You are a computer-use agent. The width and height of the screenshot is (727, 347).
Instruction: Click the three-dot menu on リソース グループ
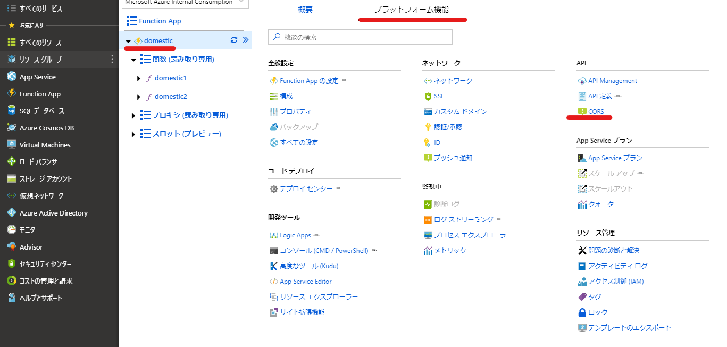click(x=112, y=59)
